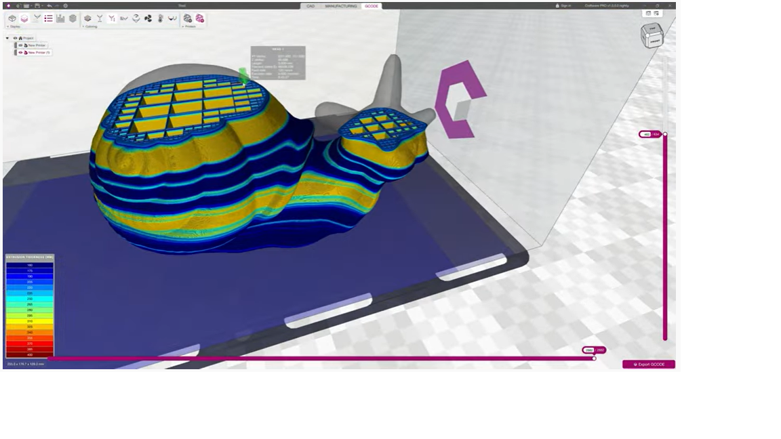
Task: Toggle visibility of New Printer (5)
Action: [21, 52]
